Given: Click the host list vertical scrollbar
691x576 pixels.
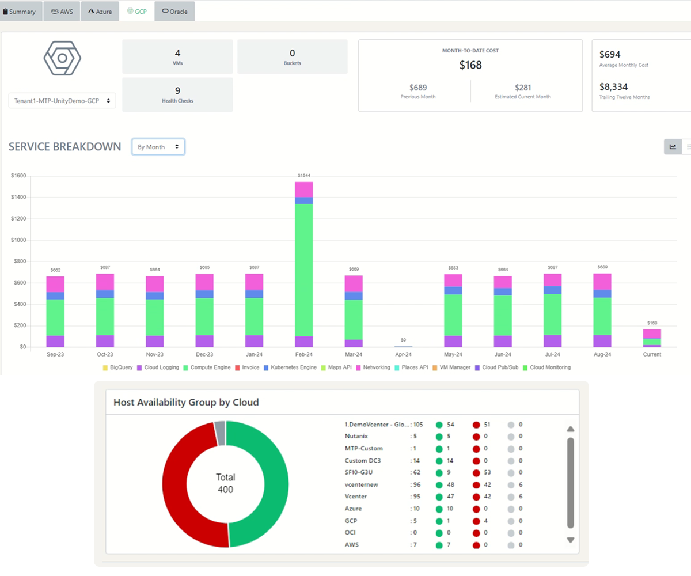Looking at the screenshot, I should click(x=571, y=483).
